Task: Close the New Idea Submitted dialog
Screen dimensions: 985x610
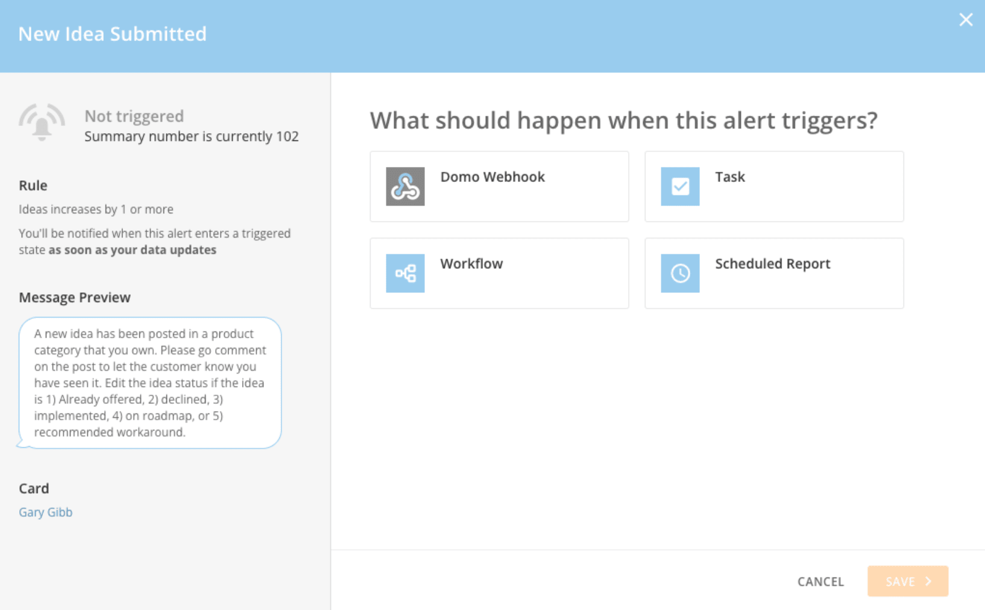Action: [x=966, y=20]
